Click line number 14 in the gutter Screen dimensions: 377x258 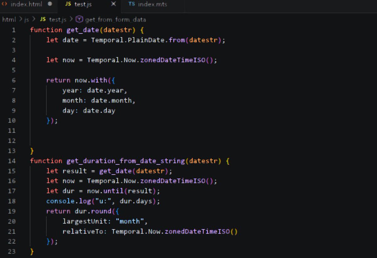[x=12, y=161]
